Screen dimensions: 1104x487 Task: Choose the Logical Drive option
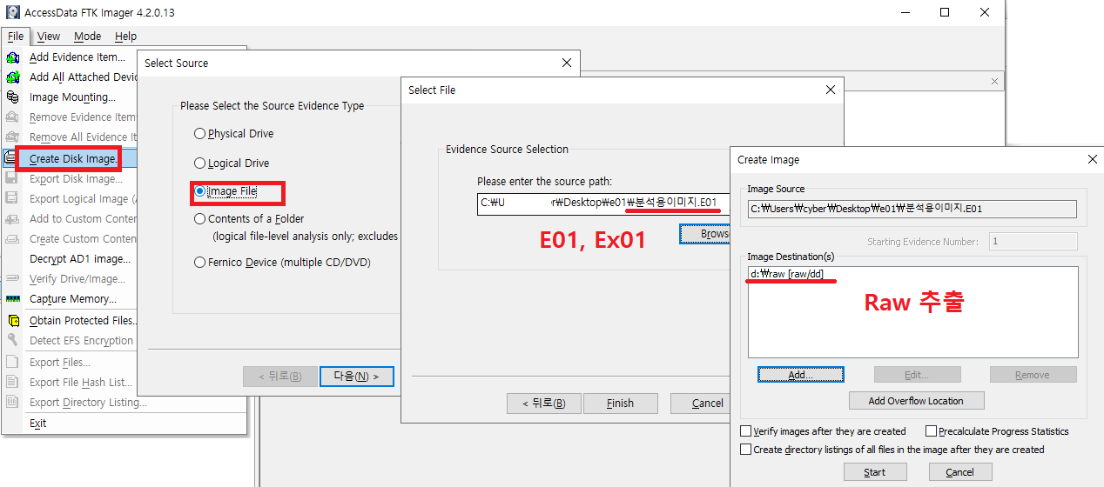point(200,163)
